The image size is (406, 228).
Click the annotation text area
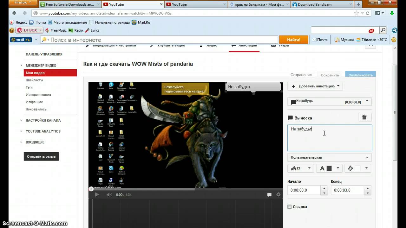click(x=330, y=138)
